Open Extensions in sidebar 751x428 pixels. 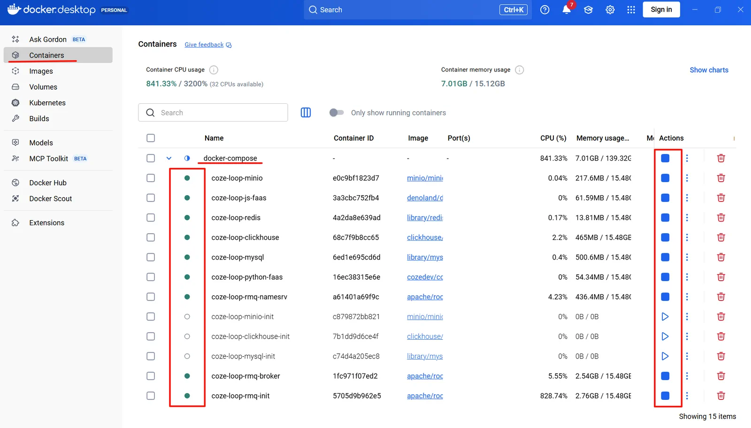[x=58, y=223]
